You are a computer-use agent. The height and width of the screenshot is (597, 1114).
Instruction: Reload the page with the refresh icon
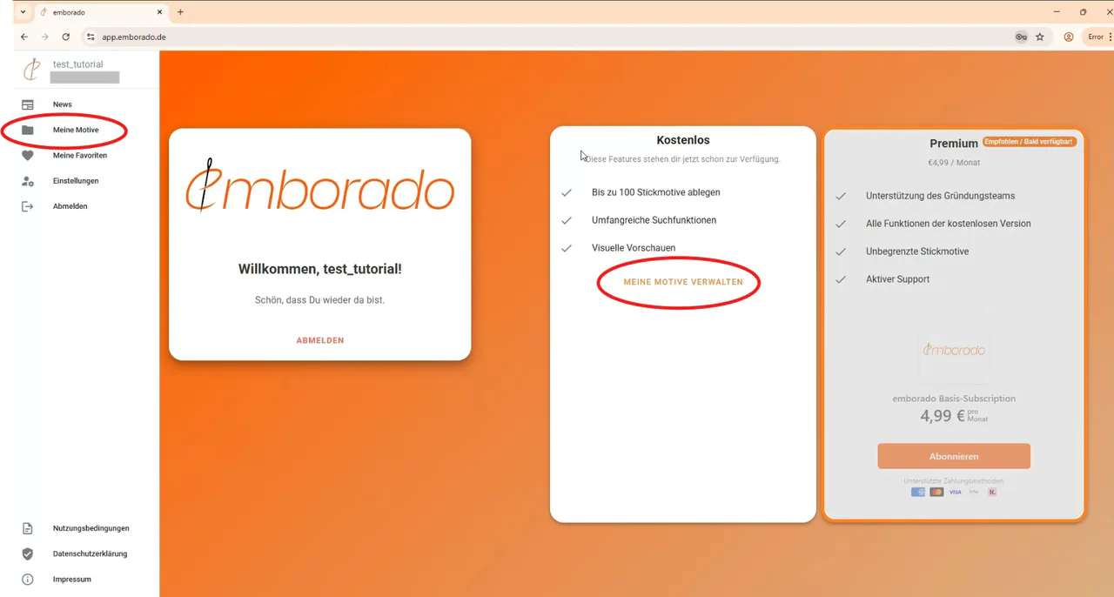66,37
